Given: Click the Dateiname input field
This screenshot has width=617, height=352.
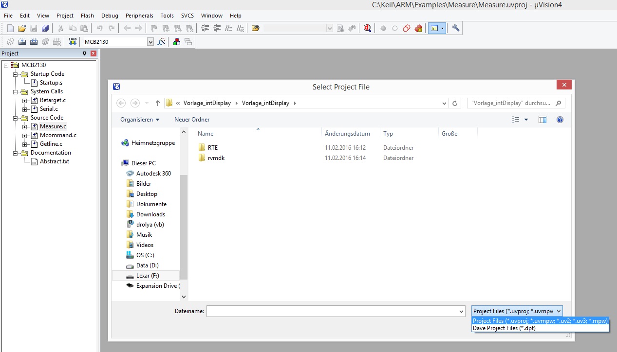Looking at the screenshot, I should (332, 311).
